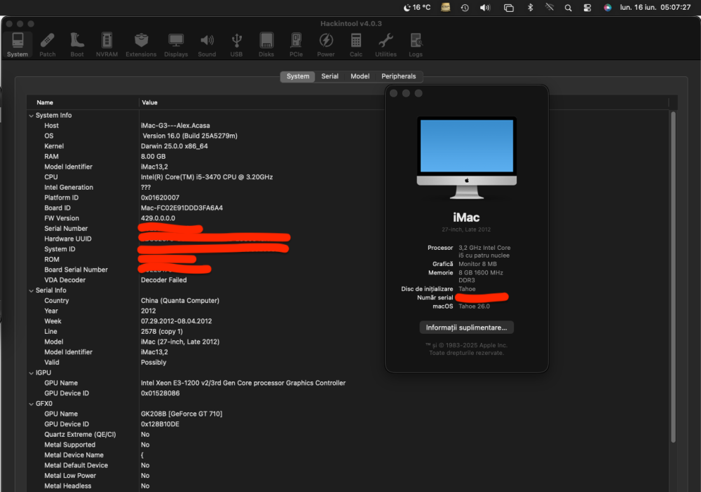
Task: Open the Disks section
Action: coord(266,45)
